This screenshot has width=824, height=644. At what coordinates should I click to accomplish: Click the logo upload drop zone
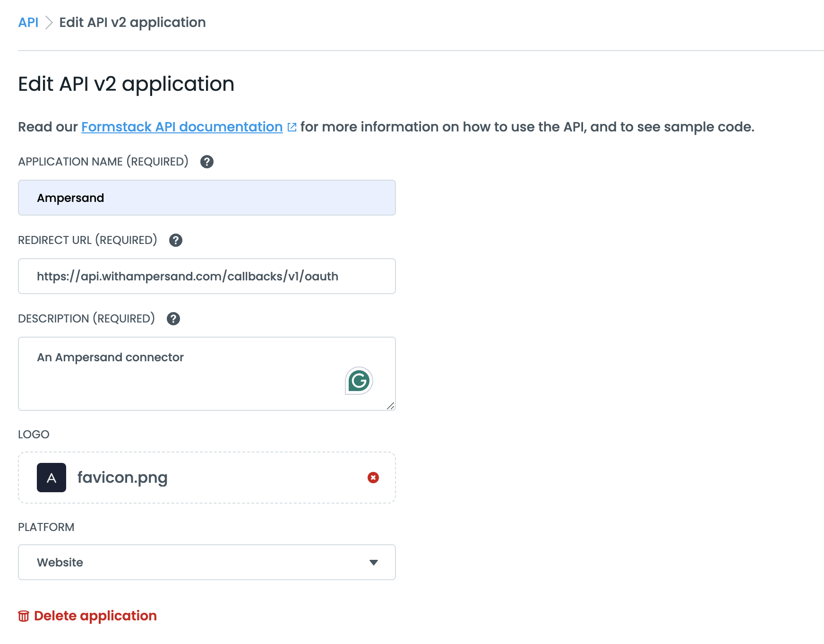(x=207, y=478)
